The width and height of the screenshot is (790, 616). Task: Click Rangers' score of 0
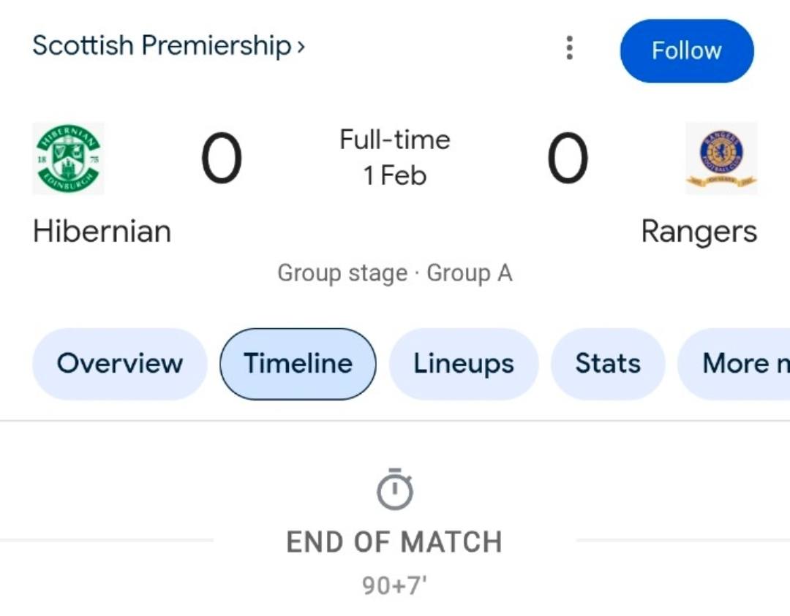click(568, 159)
